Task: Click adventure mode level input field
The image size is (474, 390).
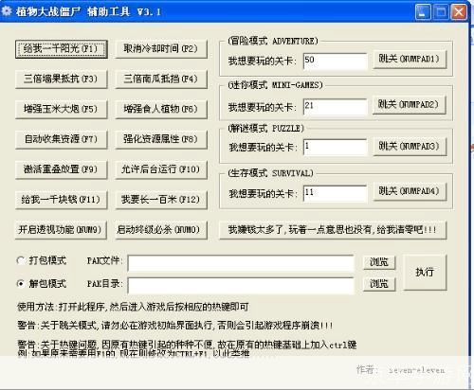Action: click(x=336, y=61)
